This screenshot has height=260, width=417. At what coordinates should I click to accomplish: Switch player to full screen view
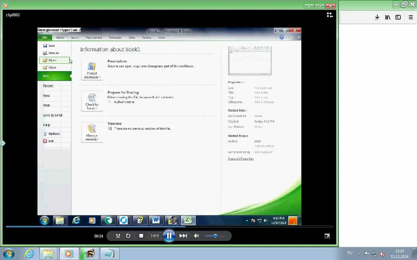(327, 236)
